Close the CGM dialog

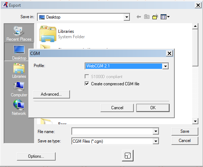170,53
